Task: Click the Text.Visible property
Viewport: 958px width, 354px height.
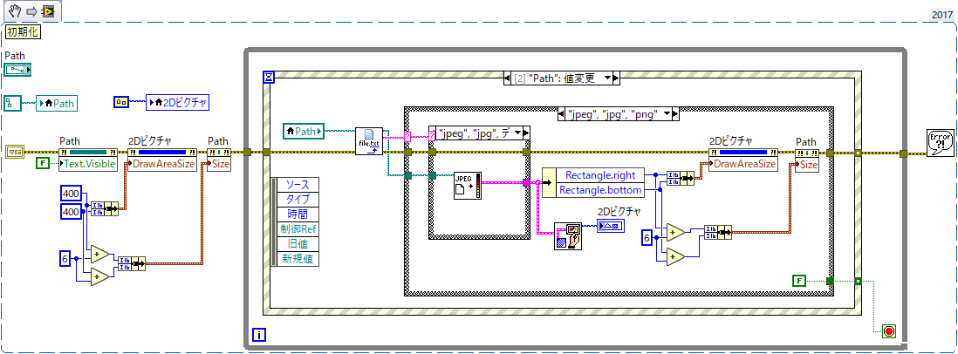Action: [x=88, y=164]
